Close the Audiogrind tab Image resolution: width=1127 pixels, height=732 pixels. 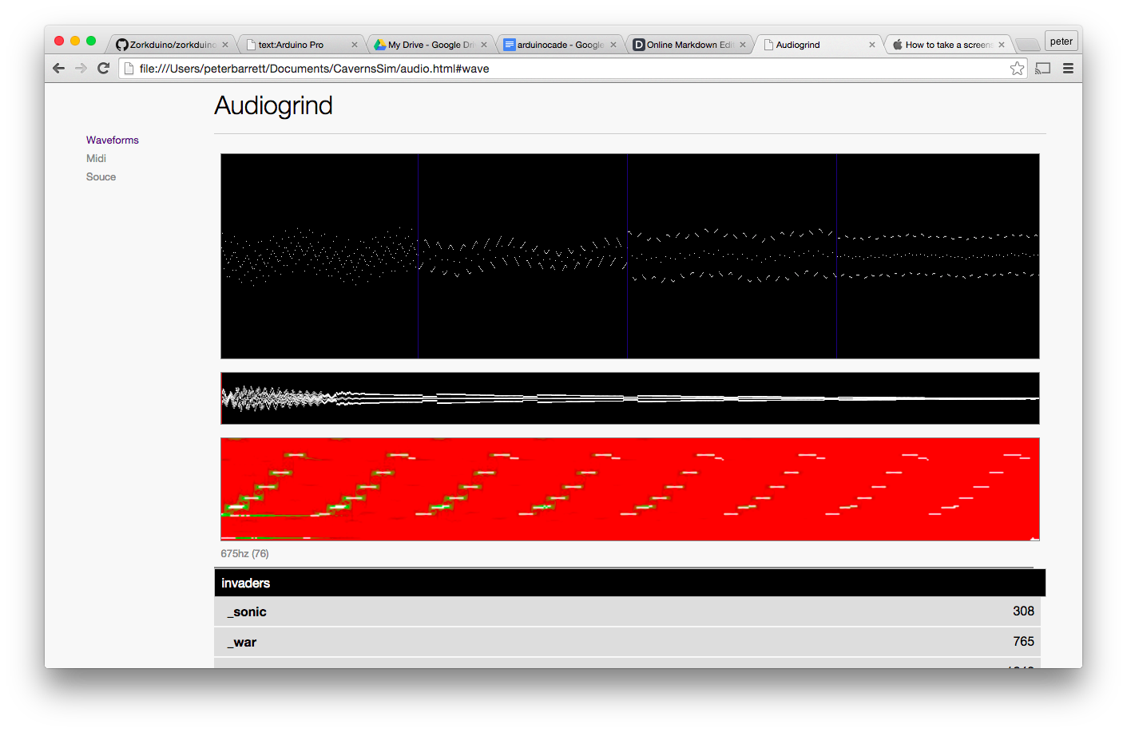click(x=872, y=45)
